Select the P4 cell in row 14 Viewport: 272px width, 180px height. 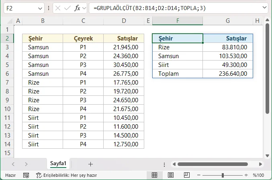[83, 144]
